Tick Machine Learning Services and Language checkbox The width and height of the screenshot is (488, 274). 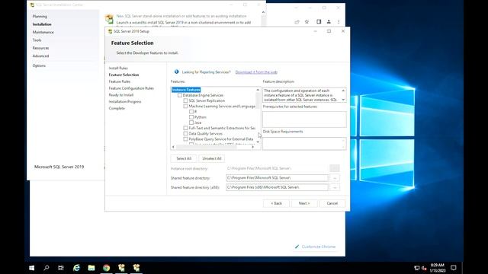click(185, 107)
